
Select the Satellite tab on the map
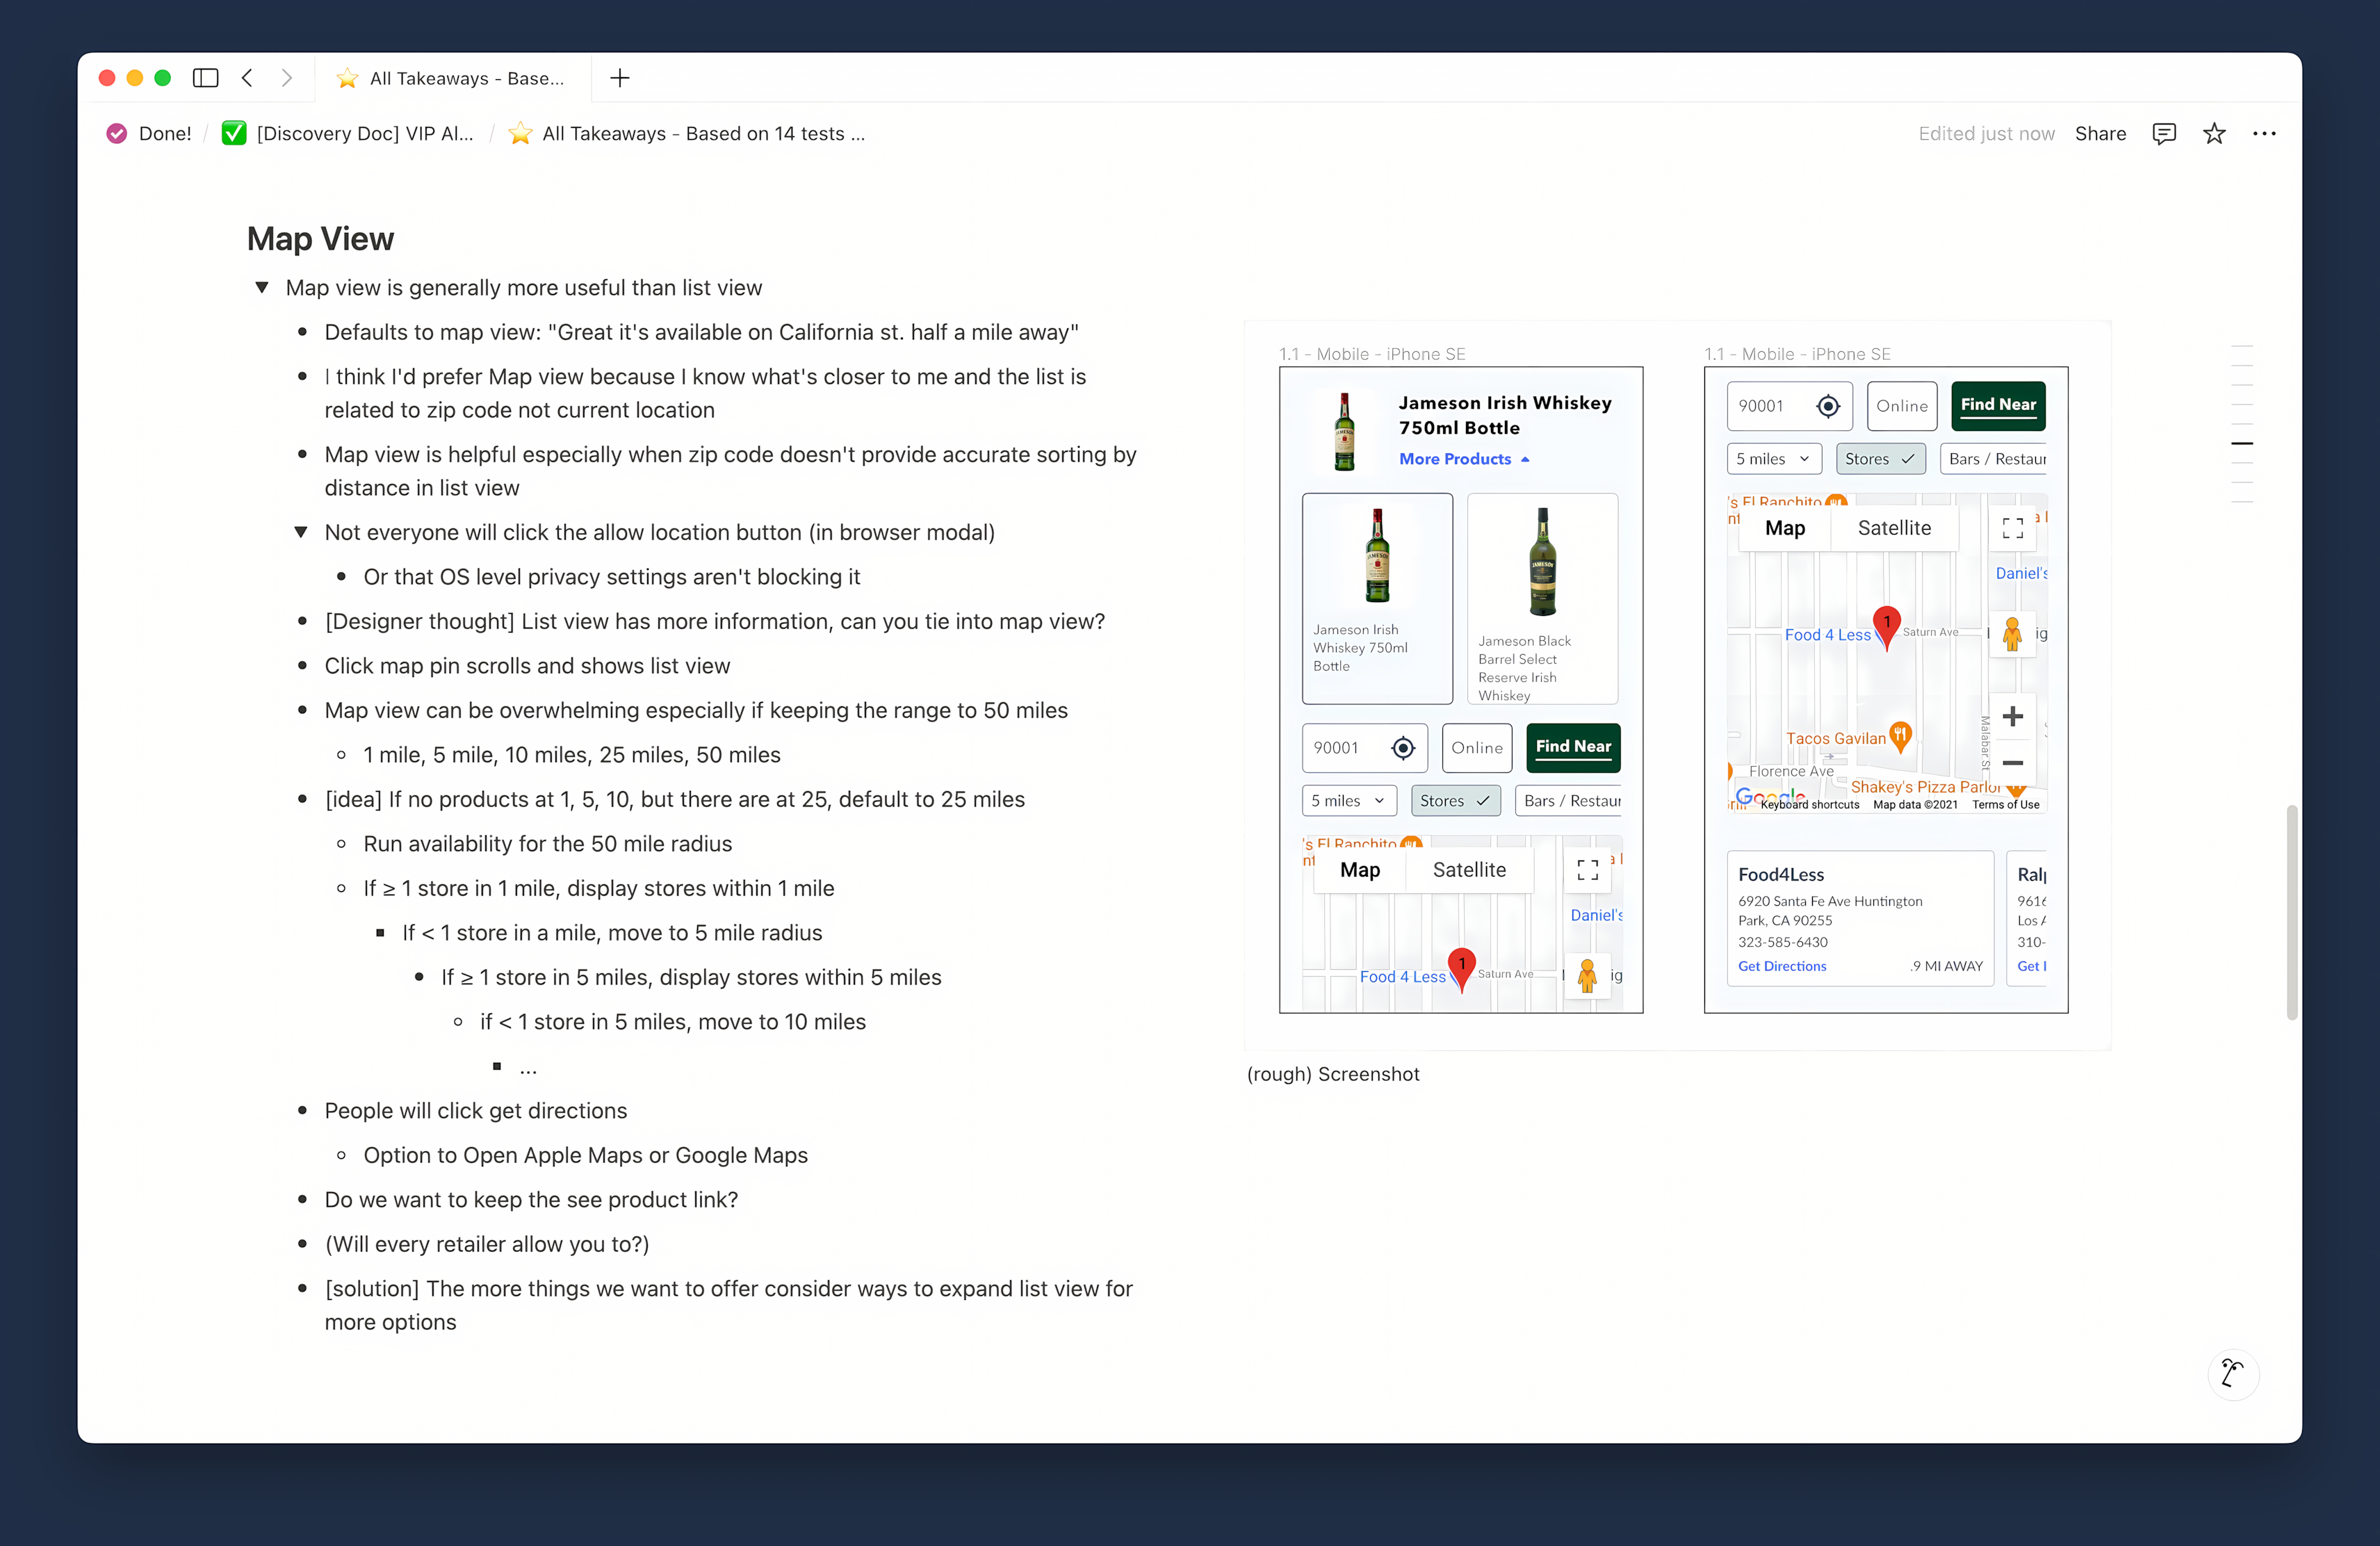[1894, 527]
